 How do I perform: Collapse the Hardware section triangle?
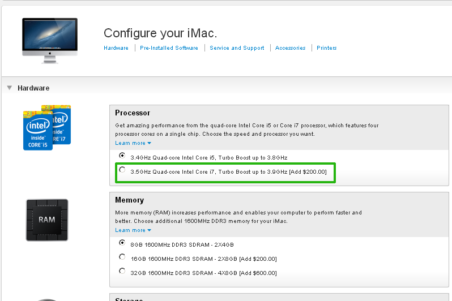pyautogui.click(x=10, y=88)
